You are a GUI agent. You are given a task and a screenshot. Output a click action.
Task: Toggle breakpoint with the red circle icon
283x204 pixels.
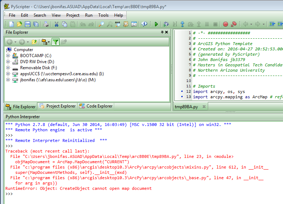[226, 24]
